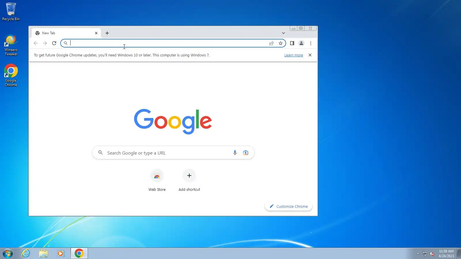Viewport: 461px width, 259px height.
Task: Click the Chrome taskbar button
Action: pos(79,254)
